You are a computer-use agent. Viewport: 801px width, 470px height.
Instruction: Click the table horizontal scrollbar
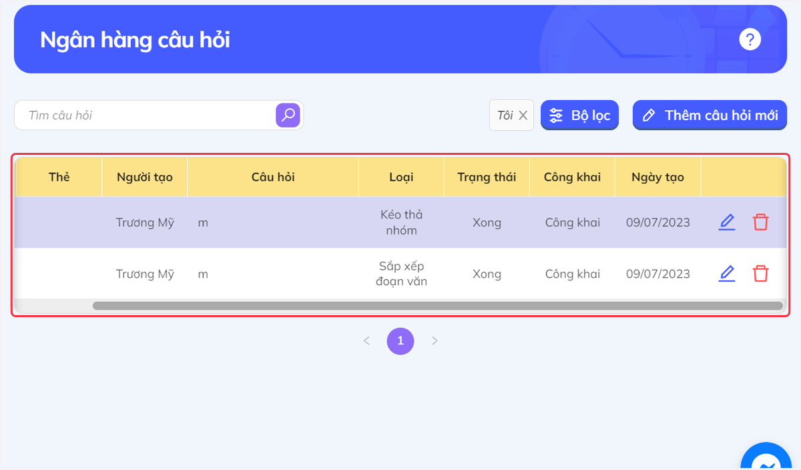click(437, 306)
